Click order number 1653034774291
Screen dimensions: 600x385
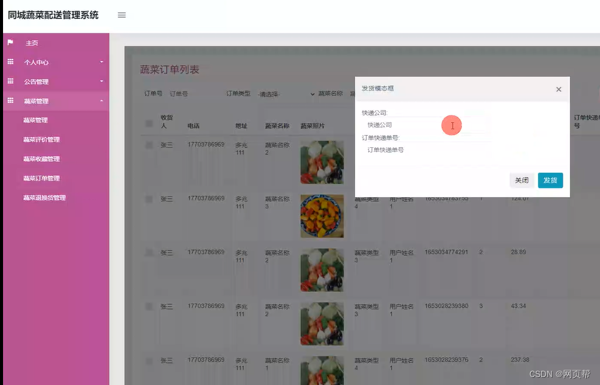[446, 252]
